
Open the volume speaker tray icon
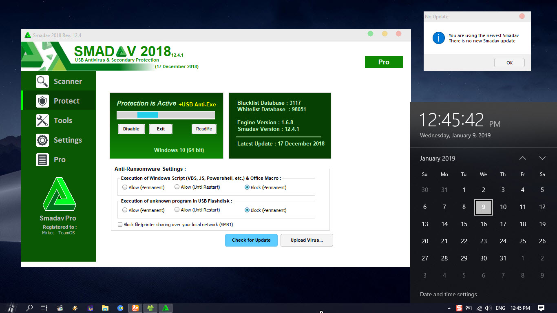pos(488,308)
